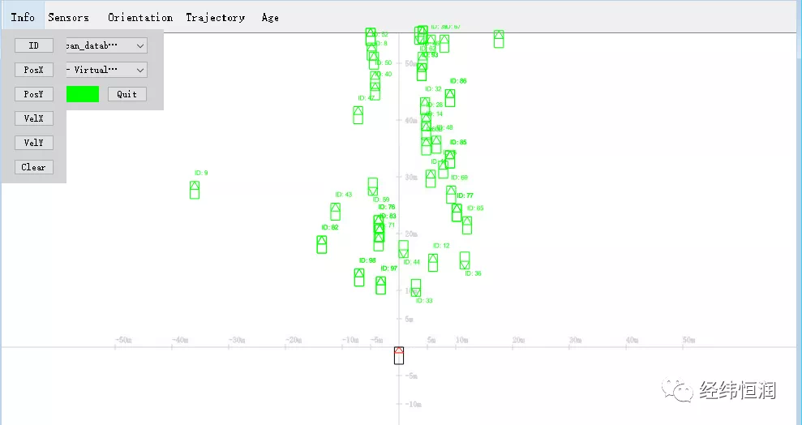Toggle the PosY info button
This screenshot has height=425, width=802.
tap(34, 94)
